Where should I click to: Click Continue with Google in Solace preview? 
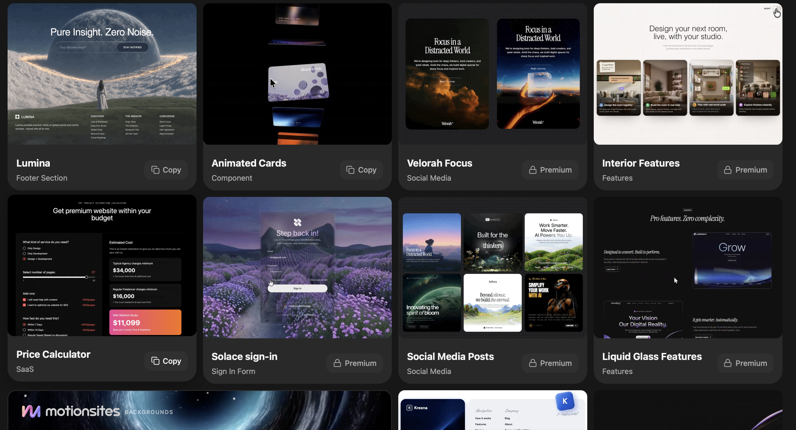[297, 306]
